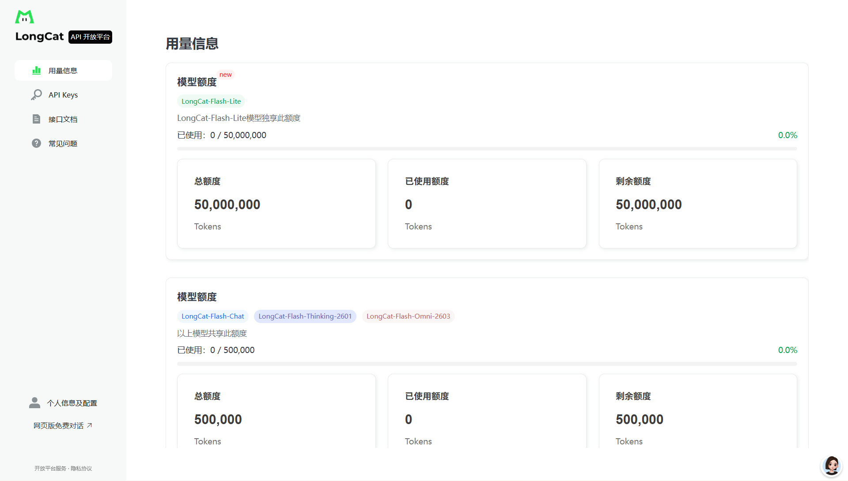Click the LongCat-Flash-Thinking-2601 model tag
848x481 pixels.
305,316
